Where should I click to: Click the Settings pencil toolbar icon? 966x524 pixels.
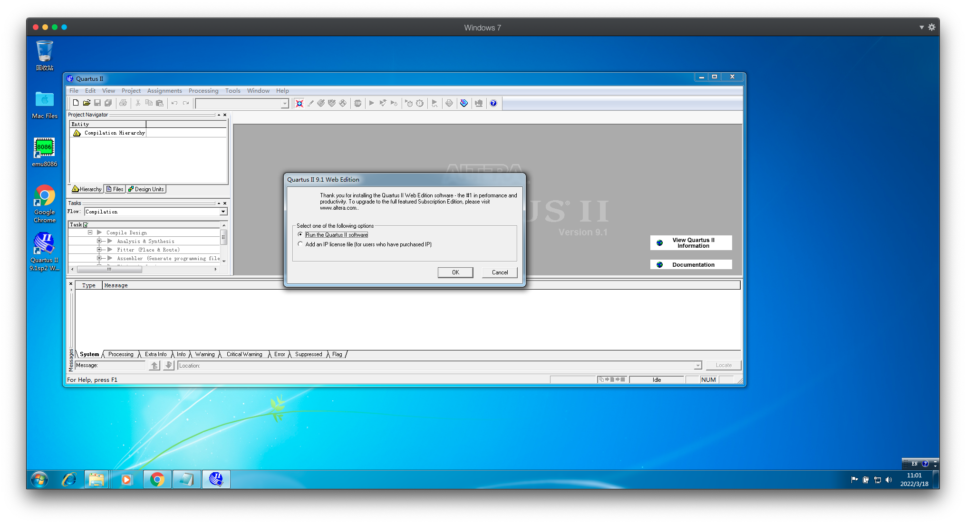(310, 103)
